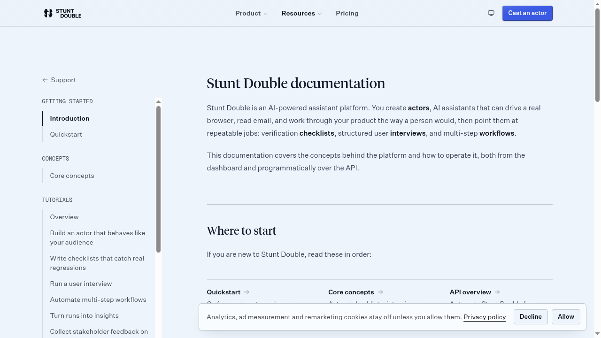The height and width of the screenshot is (338, 601).
Task: Click the bold word actors
Action: click(419, 108)
